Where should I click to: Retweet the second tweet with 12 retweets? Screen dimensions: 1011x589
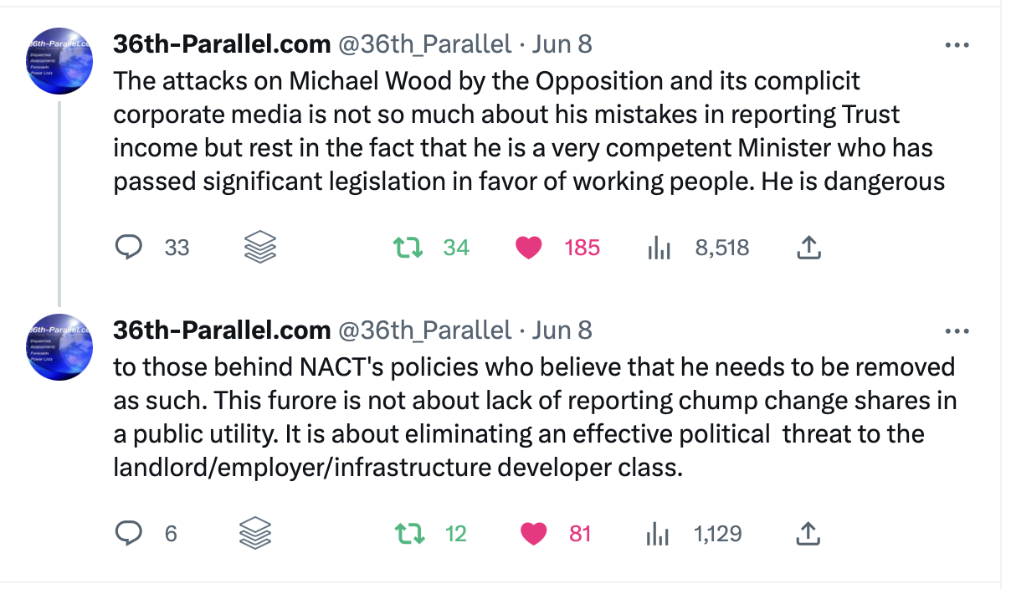(x=408, y=533)
